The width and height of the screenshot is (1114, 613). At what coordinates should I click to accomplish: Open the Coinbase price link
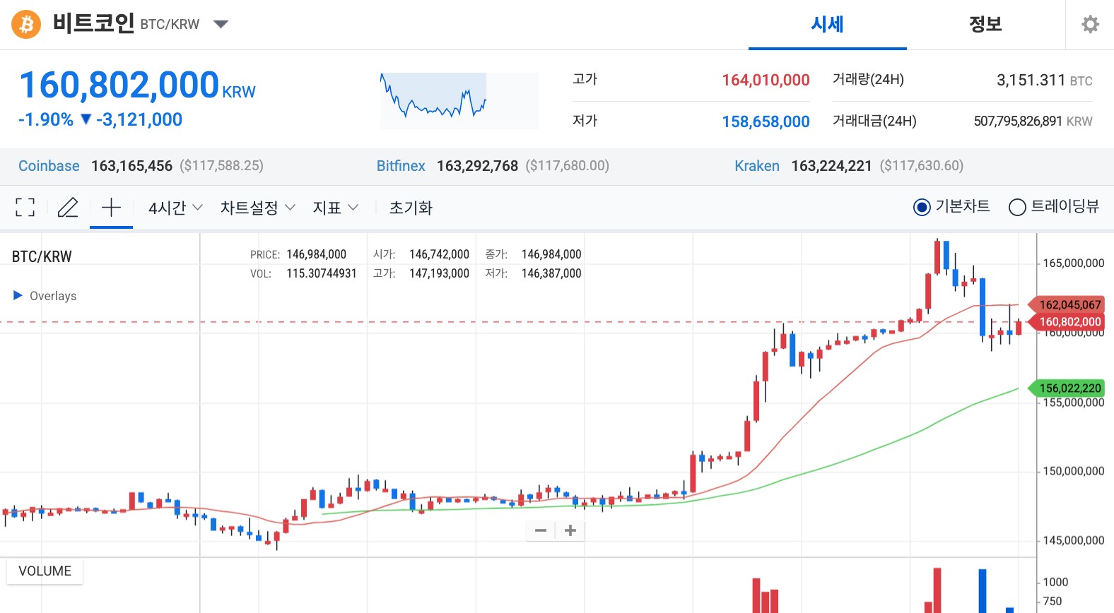[49, 166]
